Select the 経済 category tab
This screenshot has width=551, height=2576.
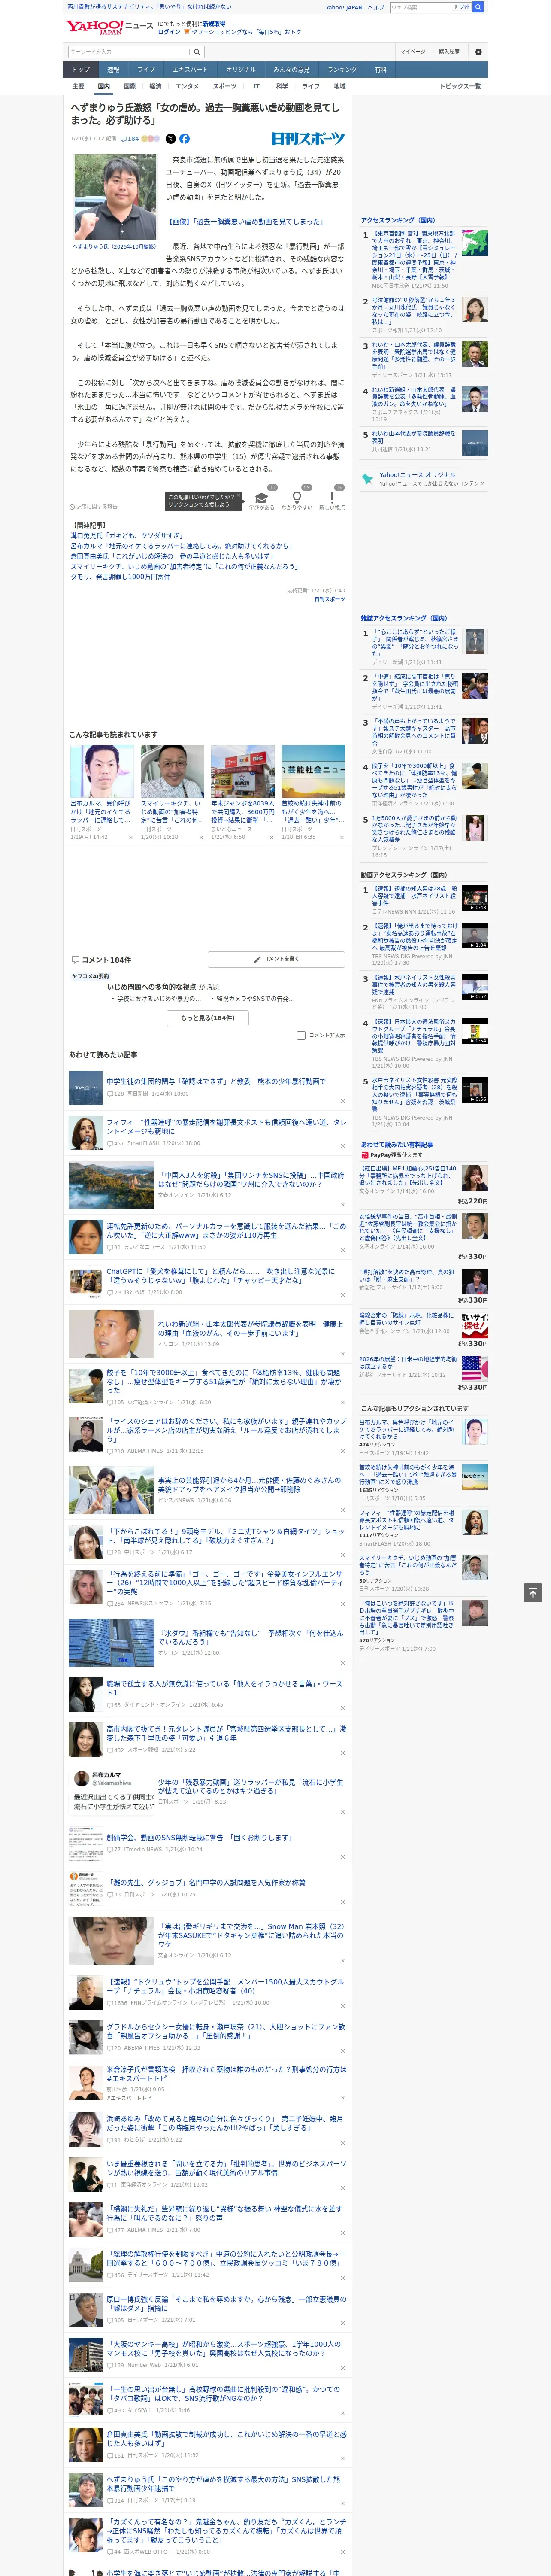(x=155, y=86)
